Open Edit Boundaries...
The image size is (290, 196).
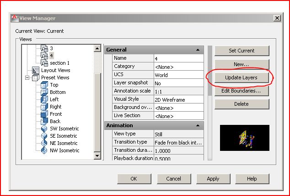[x=242, y=91]
